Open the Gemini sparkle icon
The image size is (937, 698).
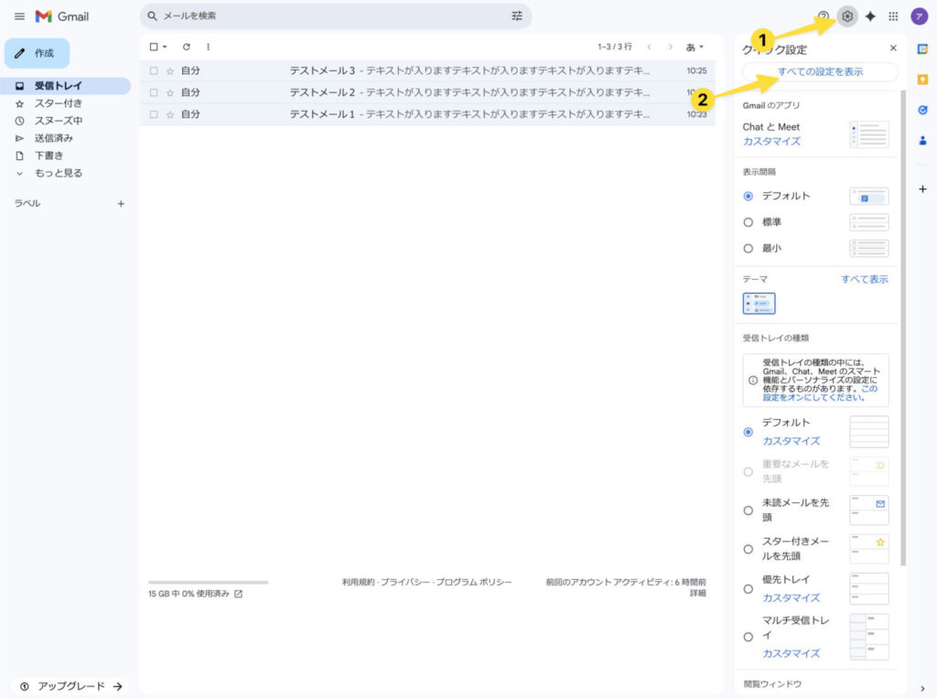870,16
